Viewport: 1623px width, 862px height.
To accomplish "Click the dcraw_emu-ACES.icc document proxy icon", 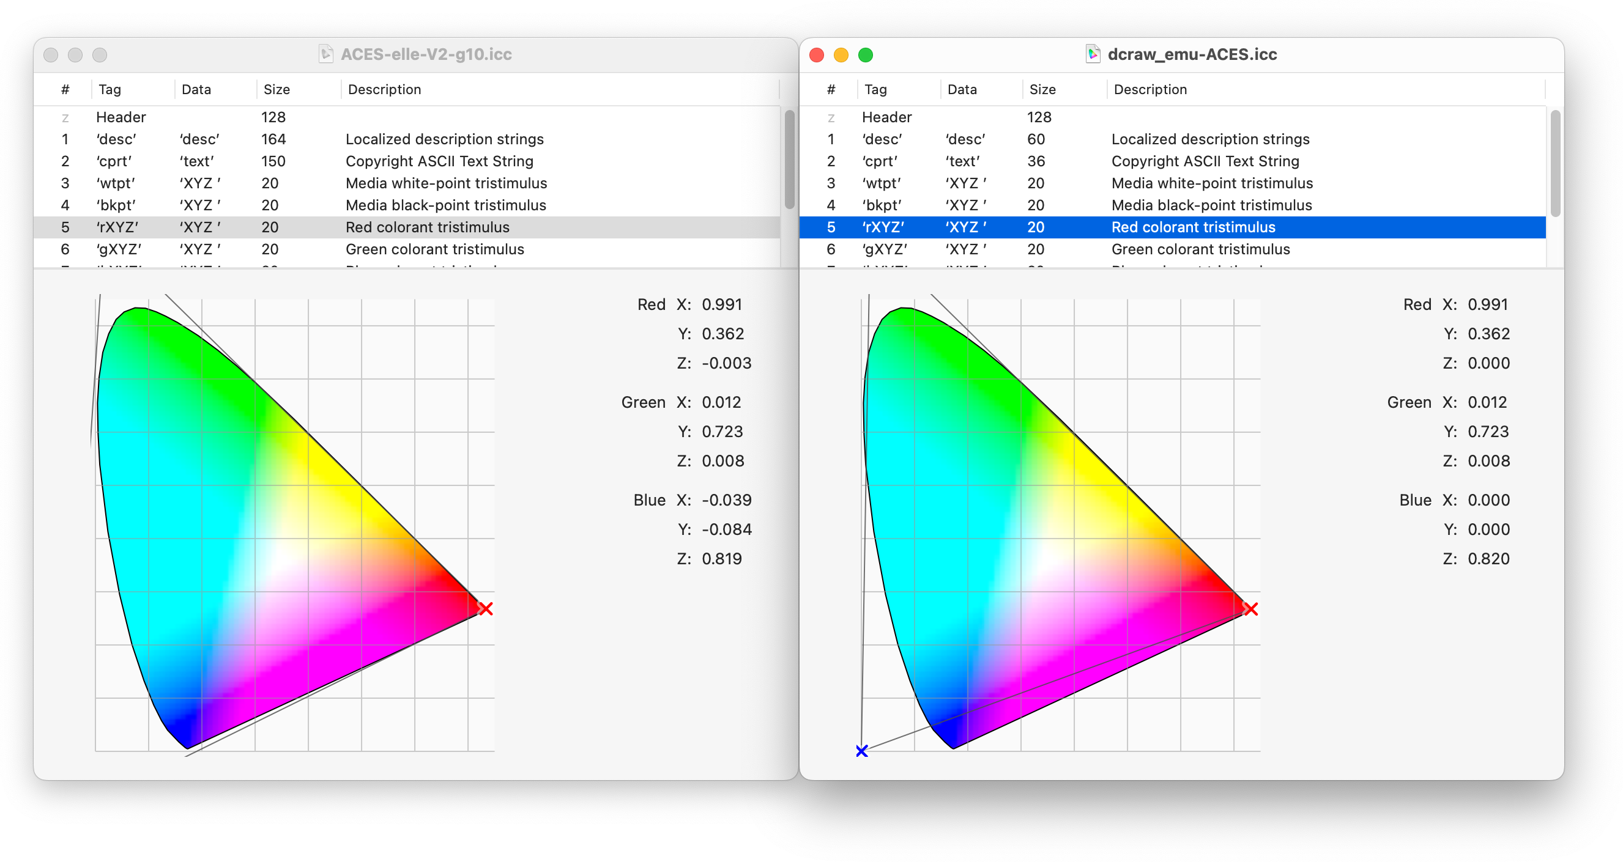I will click(1093, 54).
